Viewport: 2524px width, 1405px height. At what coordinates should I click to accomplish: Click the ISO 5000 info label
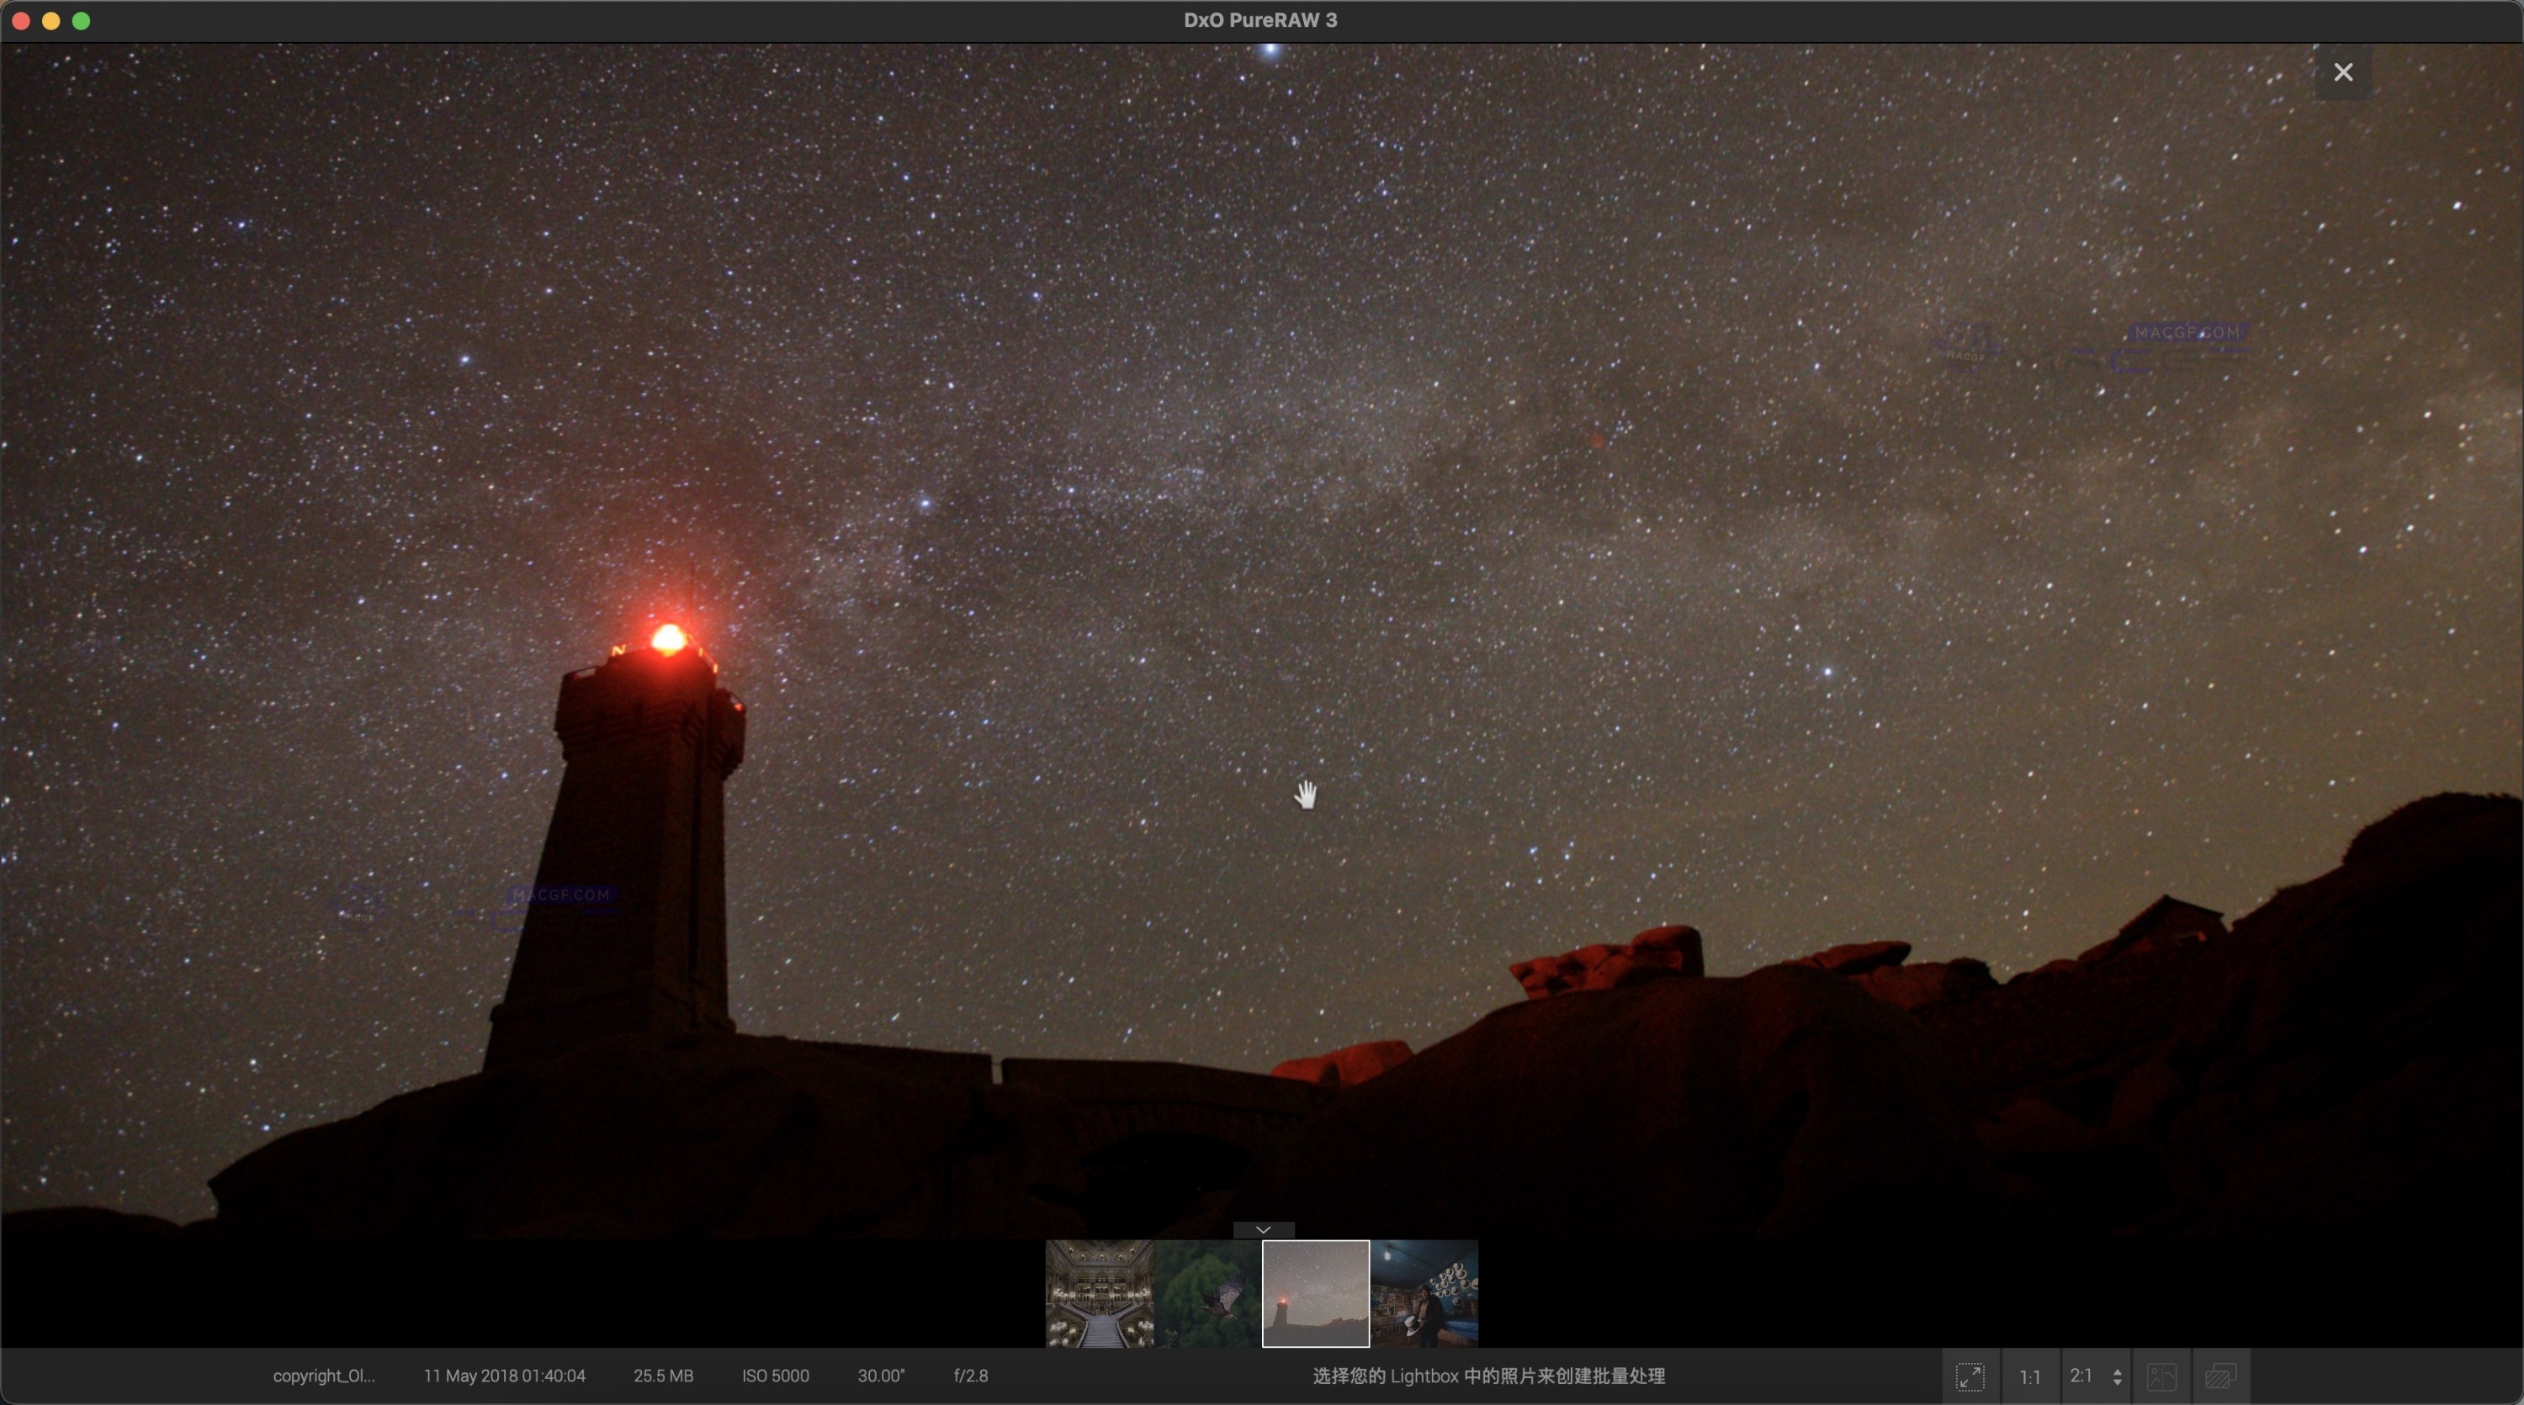[x=775, y=1376]
